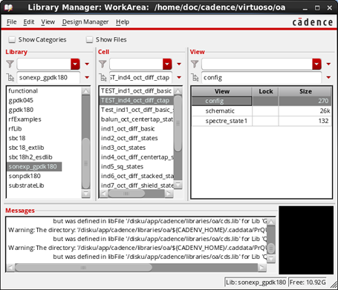Click the Cadence logo
The height and width of the screenshot is (290, 338).
[x=313, y=22]
